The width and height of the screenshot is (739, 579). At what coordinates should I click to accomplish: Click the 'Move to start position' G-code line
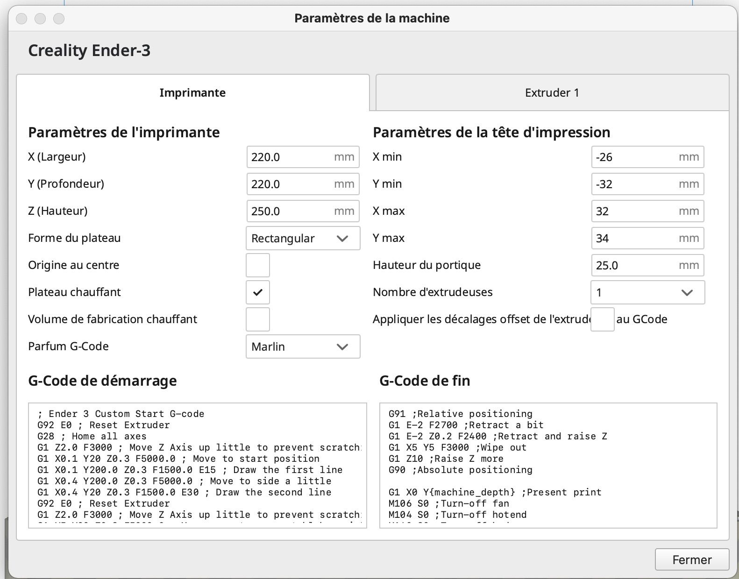[178, 459]
